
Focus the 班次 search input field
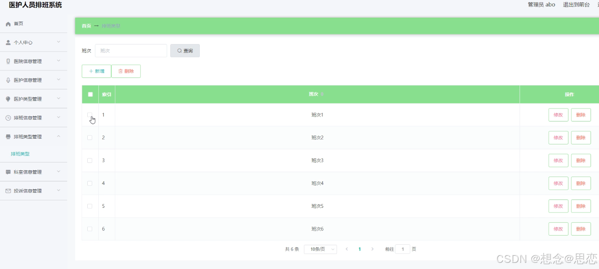pyautogui.click(x=131, y=51)
